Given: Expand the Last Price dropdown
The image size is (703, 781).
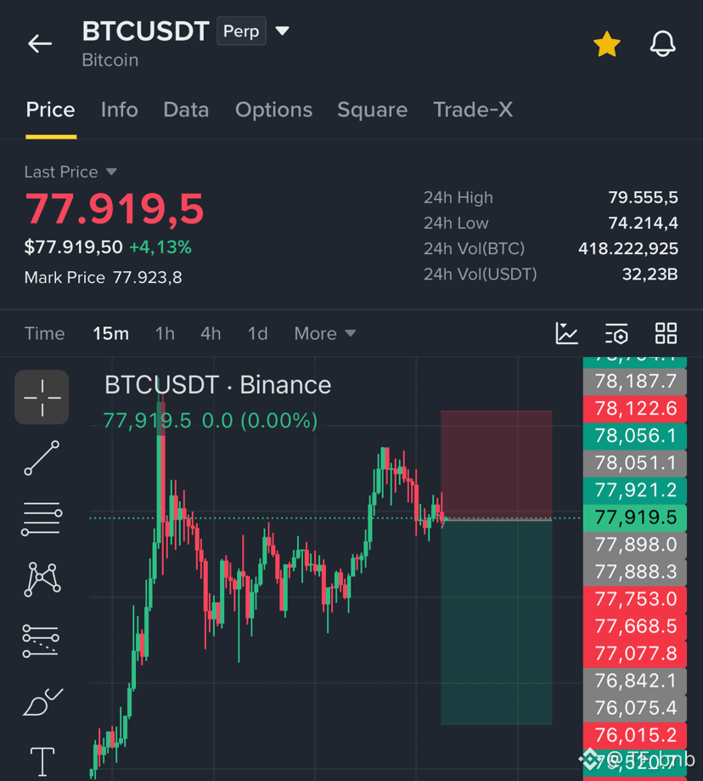Looking at the screenshot, I should tap(70, 172).
